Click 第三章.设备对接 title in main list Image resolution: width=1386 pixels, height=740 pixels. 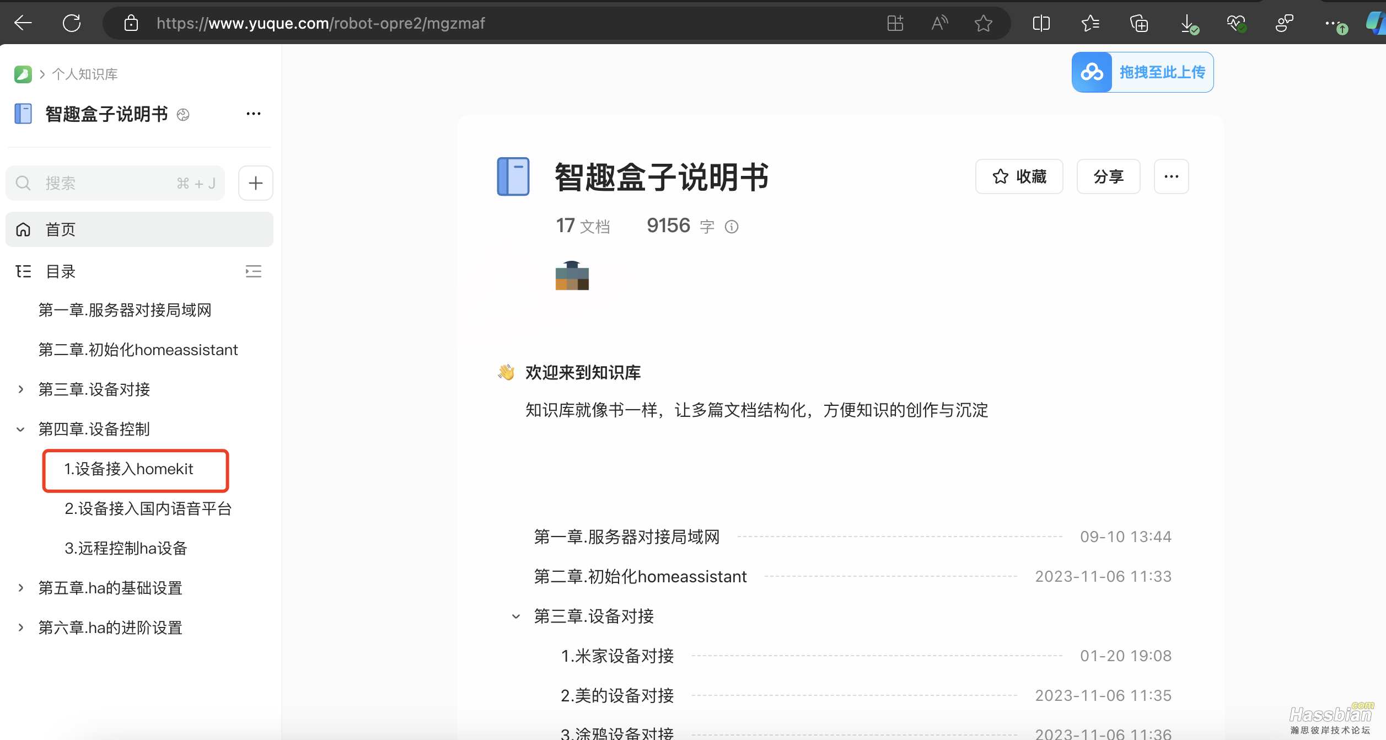click(x=594, y=616)
